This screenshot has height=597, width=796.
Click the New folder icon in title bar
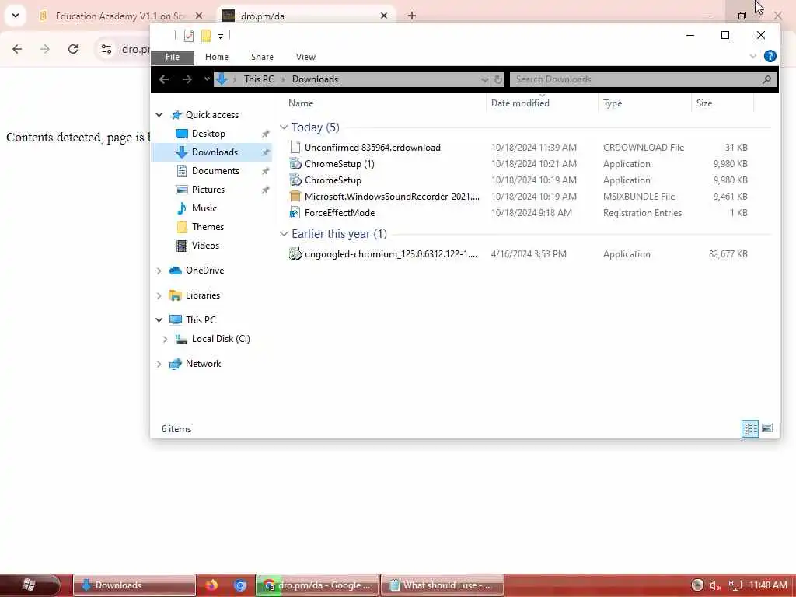tap(206, 36)
